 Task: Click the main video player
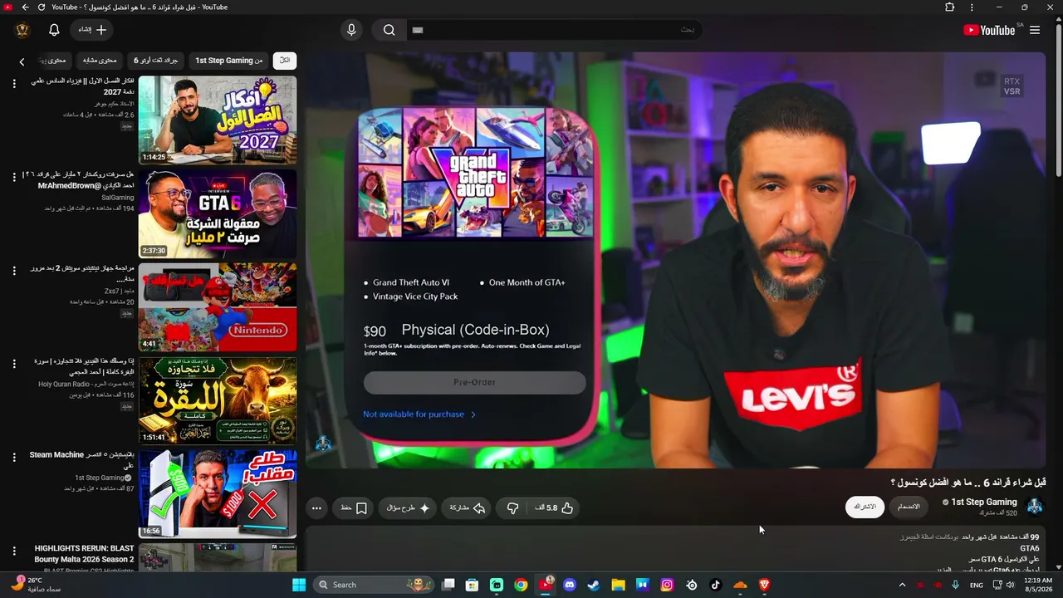click(675, 260)
